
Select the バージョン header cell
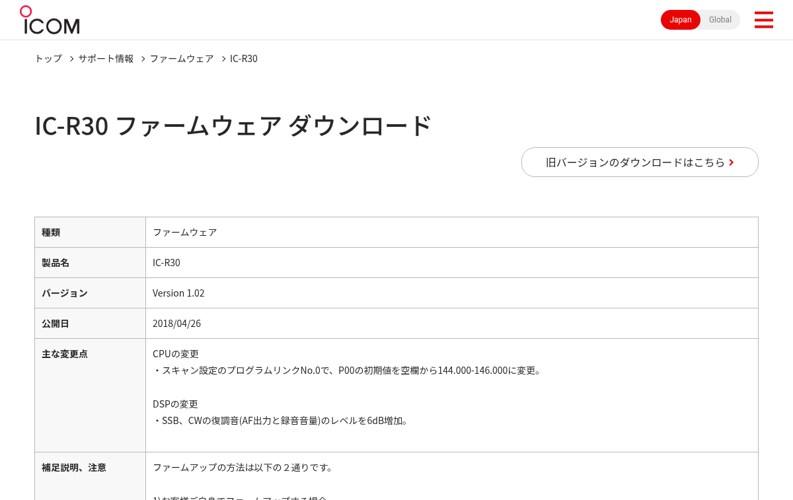[x=91, y=293]
